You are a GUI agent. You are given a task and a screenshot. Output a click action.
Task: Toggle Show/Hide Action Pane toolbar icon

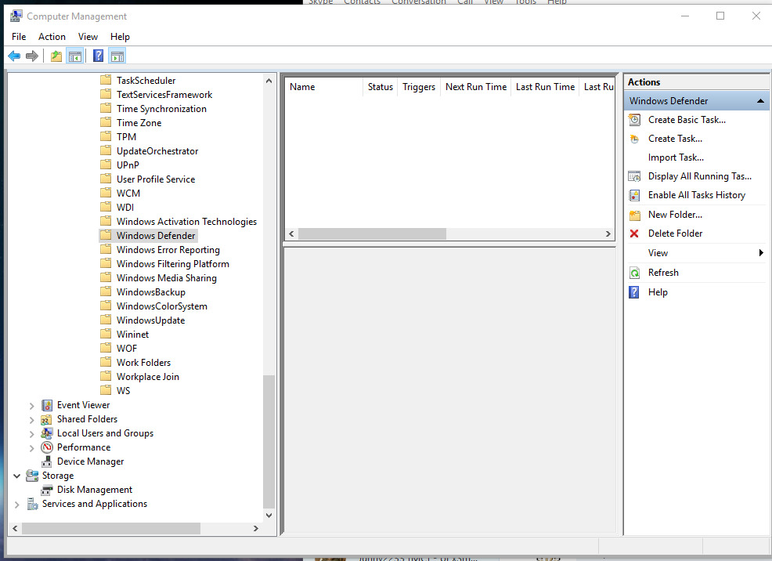pyautogui.click(x=117, y=56)
